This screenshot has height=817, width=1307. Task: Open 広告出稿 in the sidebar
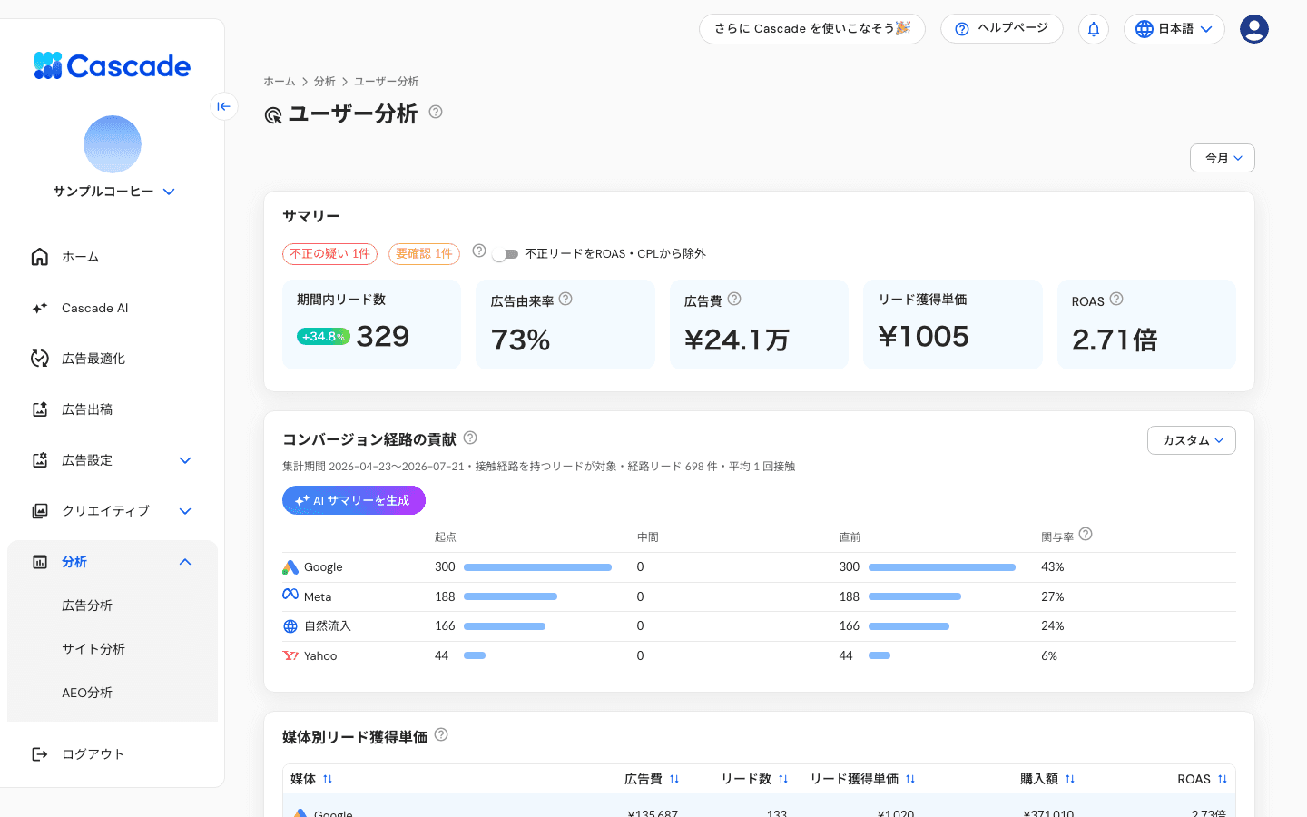113,409
